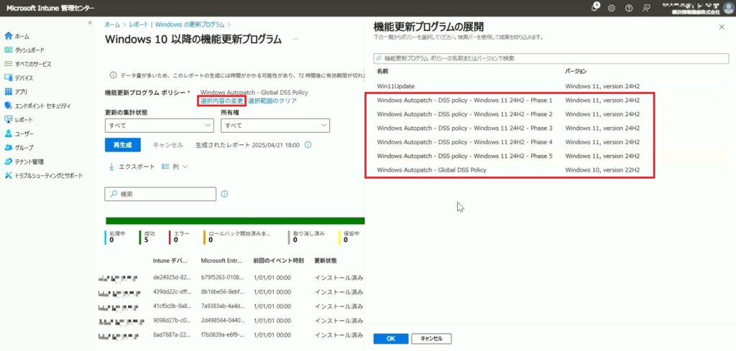Open the 所有権 dropdown
Viewport: 736px width, 351px height.
[275, 126]
